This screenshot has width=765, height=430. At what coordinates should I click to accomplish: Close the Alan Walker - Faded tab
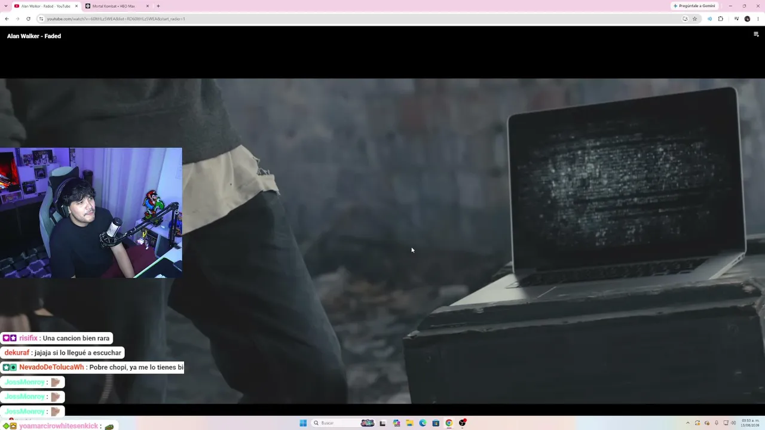pos(76,6)
